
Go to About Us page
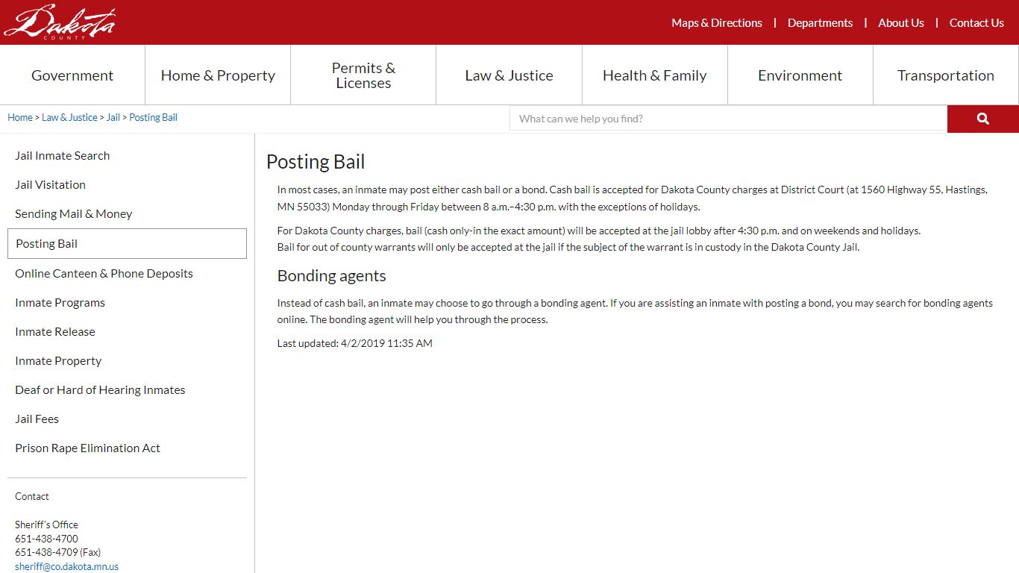pyautogui.click(x=900, y=23)
